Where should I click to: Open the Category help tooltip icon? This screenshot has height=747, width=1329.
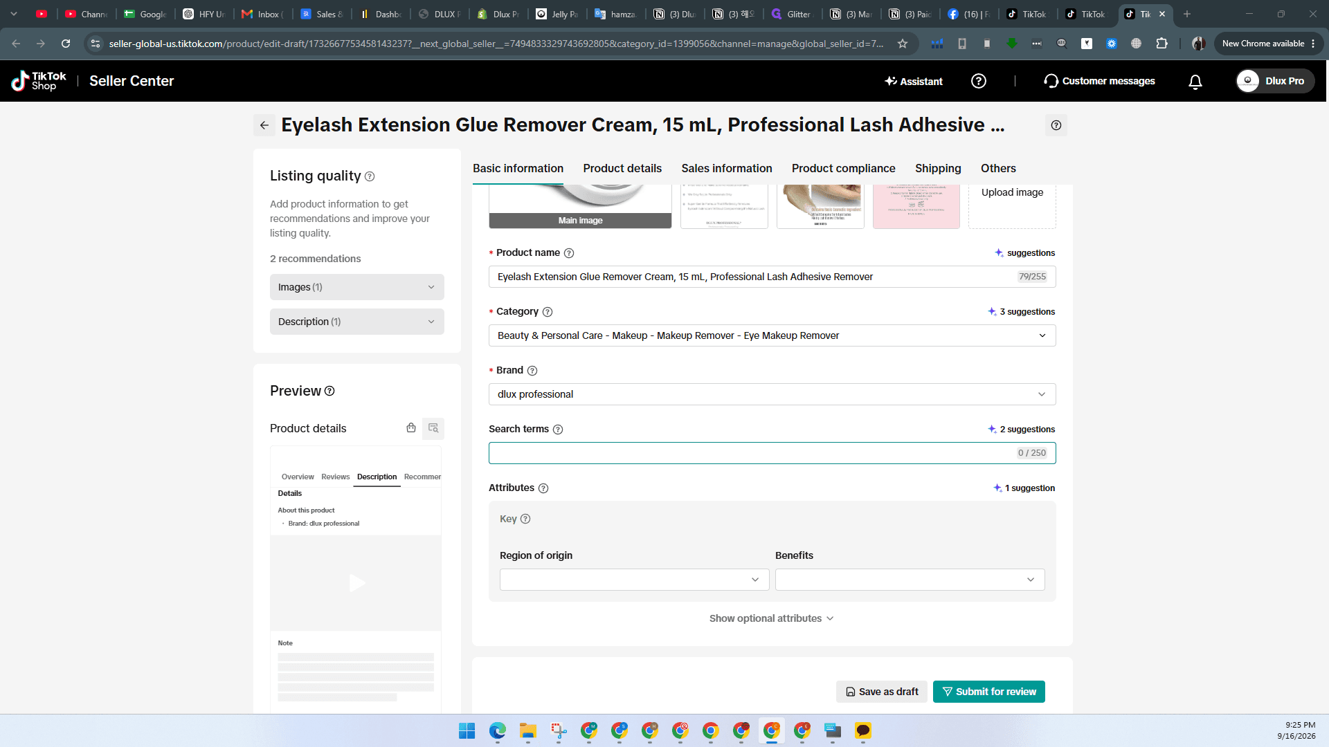548,312
